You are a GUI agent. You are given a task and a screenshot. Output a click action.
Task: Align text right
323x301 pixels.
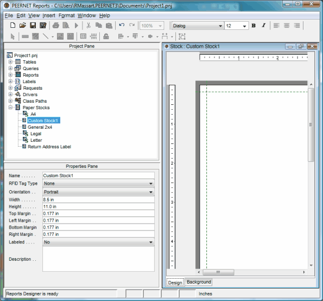point(297,26)
